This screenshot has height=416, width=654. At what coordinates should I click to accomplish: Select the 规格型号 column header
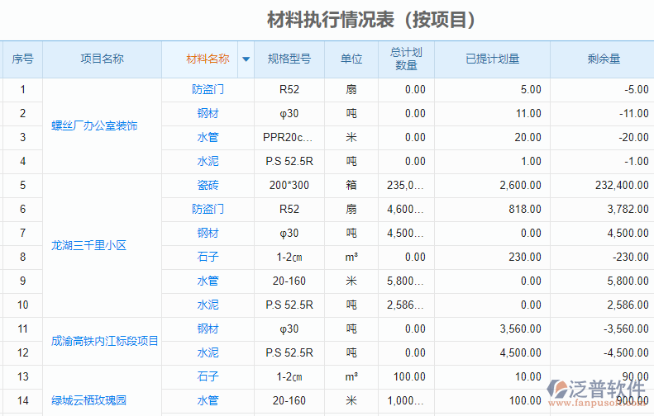289,59
